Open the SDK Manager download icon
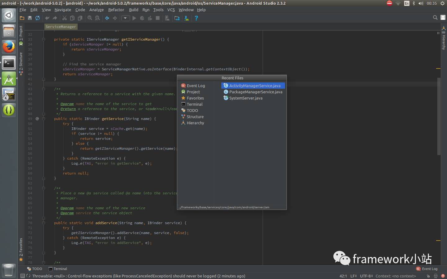Image resolution: width=447 pixels, height=279 pixels. (x=187, y=18)
